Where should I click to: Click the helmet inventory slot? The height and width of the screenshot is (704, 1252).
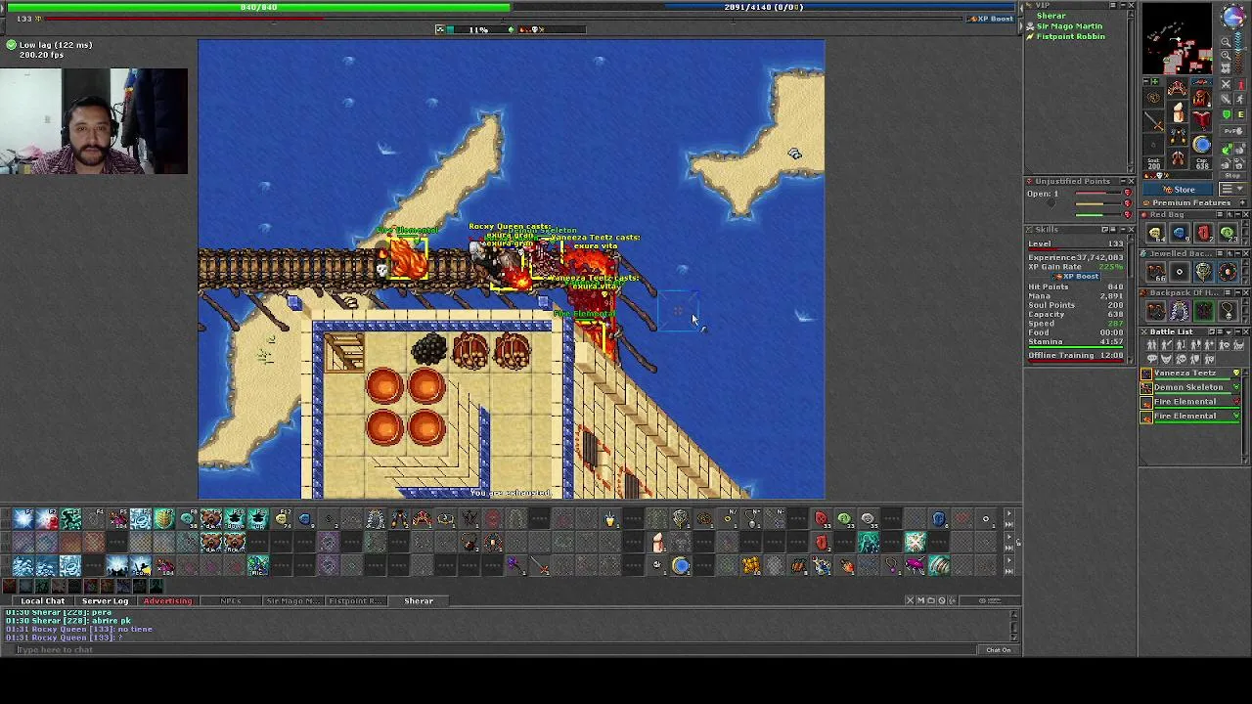[x=1178, y=88]
